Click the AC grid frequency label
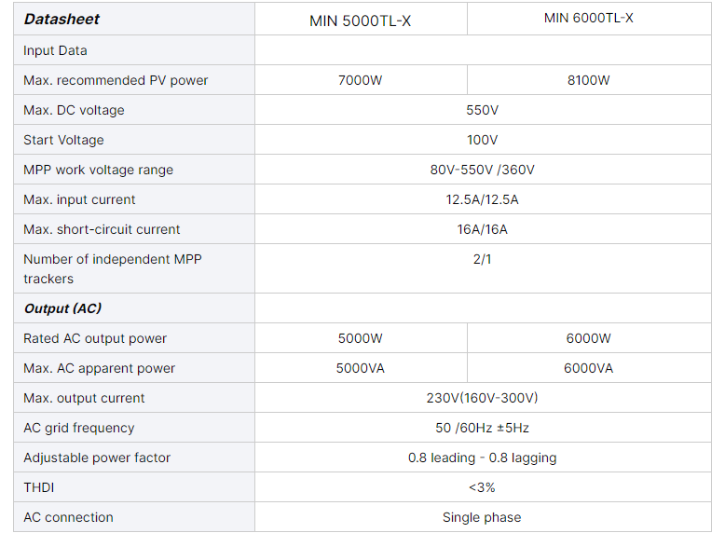The image size is (725, 533). coord(78,428)
